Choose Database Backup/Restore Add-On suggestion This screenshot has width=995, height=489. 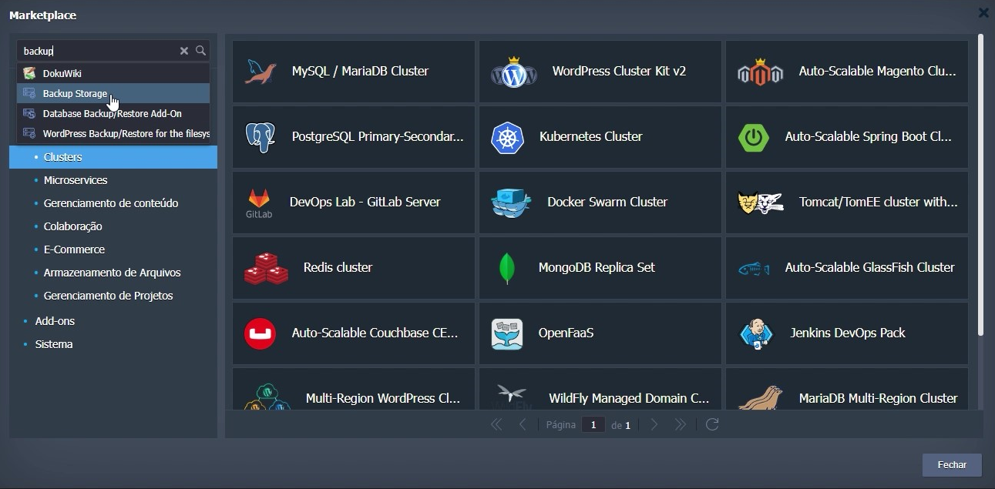[112, 114]
